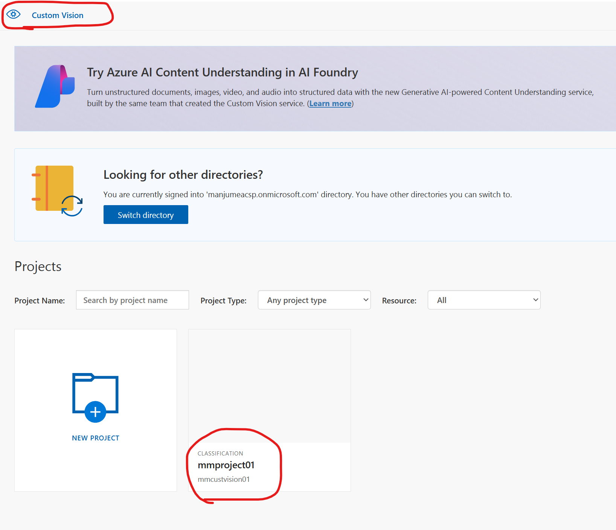The image size is (616, 530).
Task: Click the directory notebook sync icon
Action: point(57,191)
